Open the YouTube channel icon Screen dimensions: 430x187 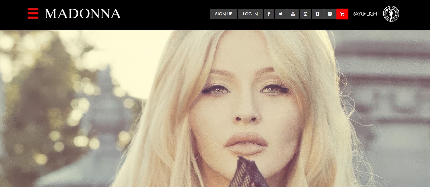point(293,14)
